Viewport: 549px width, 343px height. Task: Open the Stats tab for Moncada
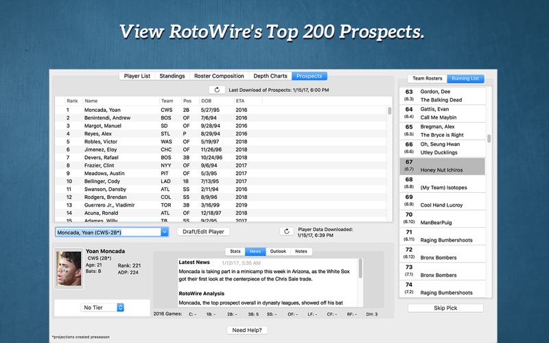pos(235,251)
